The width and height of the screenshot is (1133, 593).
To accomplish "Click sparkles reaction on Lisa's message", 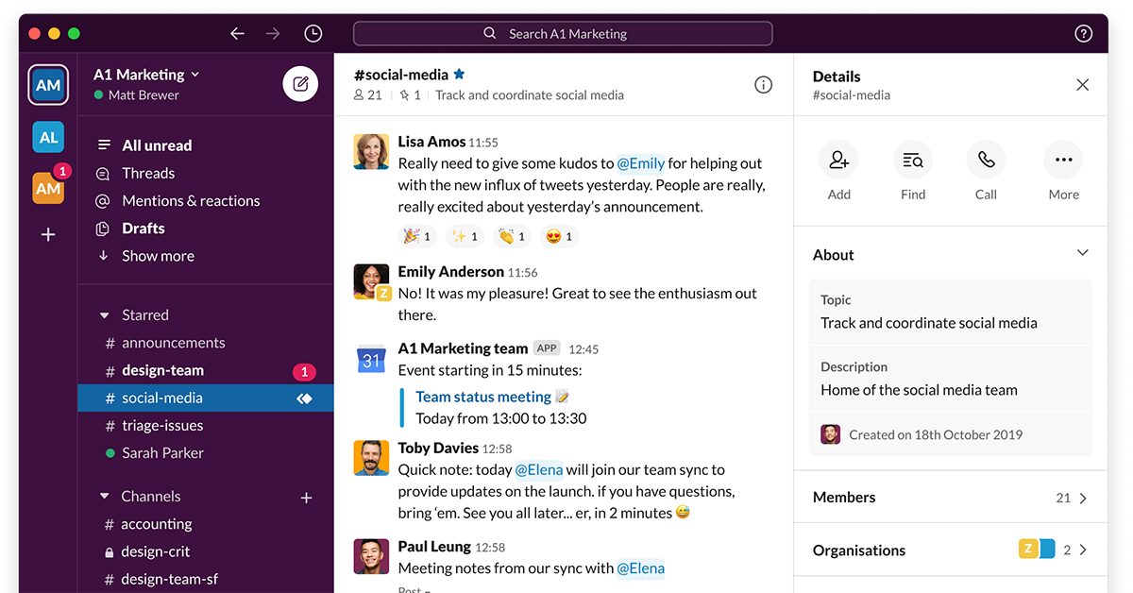I will coord(465,236).
